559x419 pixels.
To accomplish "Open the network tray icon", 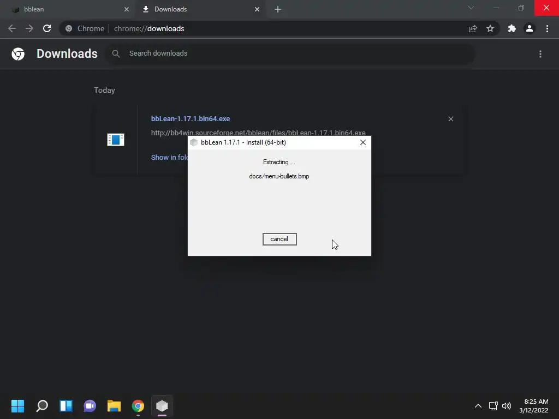I will coord(493,406).
